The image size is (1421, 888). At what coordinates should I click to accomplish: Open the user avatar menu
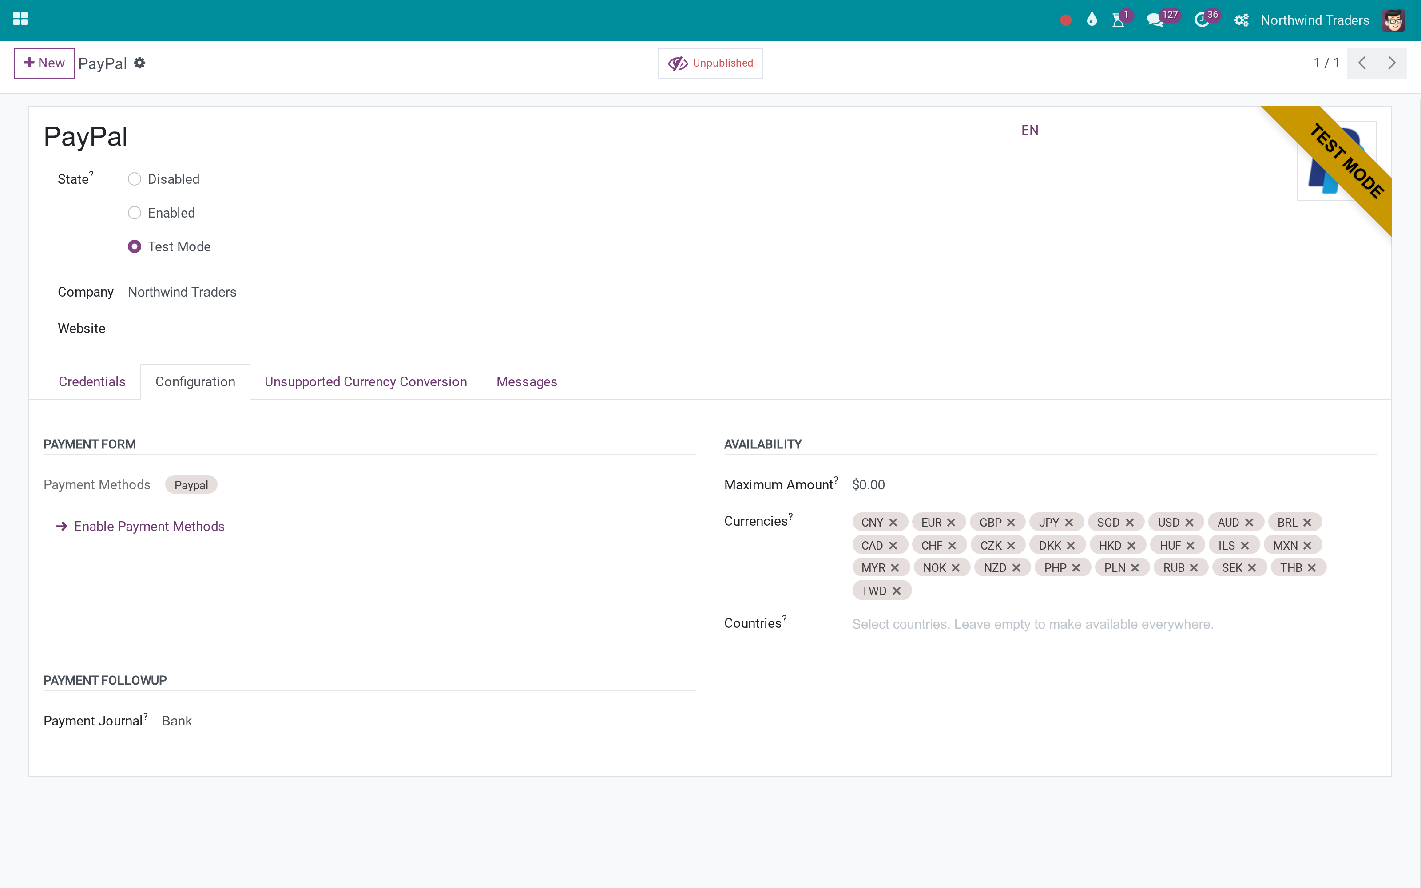coord(1393,20)
